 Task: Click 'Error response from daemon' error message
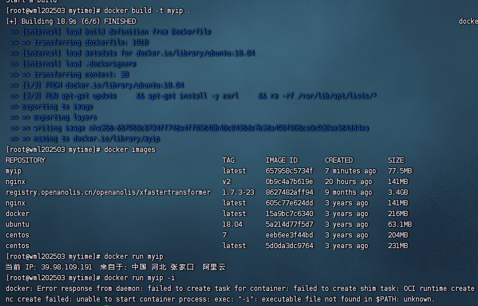91,289
